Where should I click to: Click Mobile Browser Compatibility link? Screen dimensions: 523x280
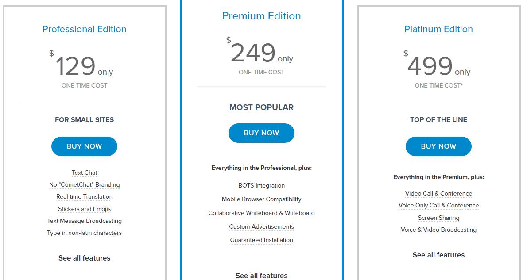pyautogui.click(x=261, y=199)
